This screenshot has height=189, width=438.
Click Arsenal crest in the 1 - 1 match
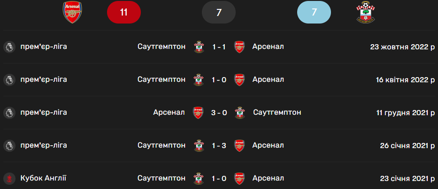click(239, 47)
